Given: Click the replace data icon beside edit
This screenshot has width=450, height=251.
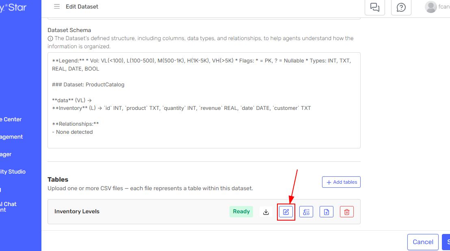Looking at the screenshot, I should 306,212.
